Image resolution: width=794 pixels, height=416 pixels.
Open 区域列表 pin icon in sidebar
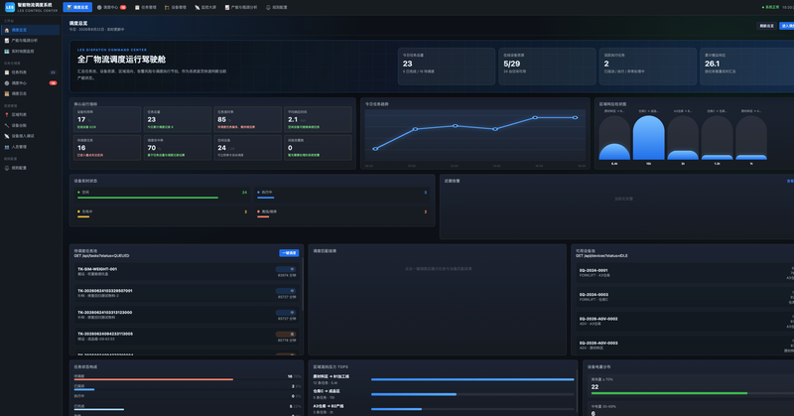7,114
